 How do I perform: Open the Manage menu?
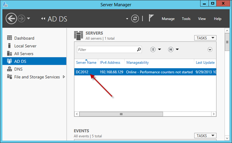(168, 19)
